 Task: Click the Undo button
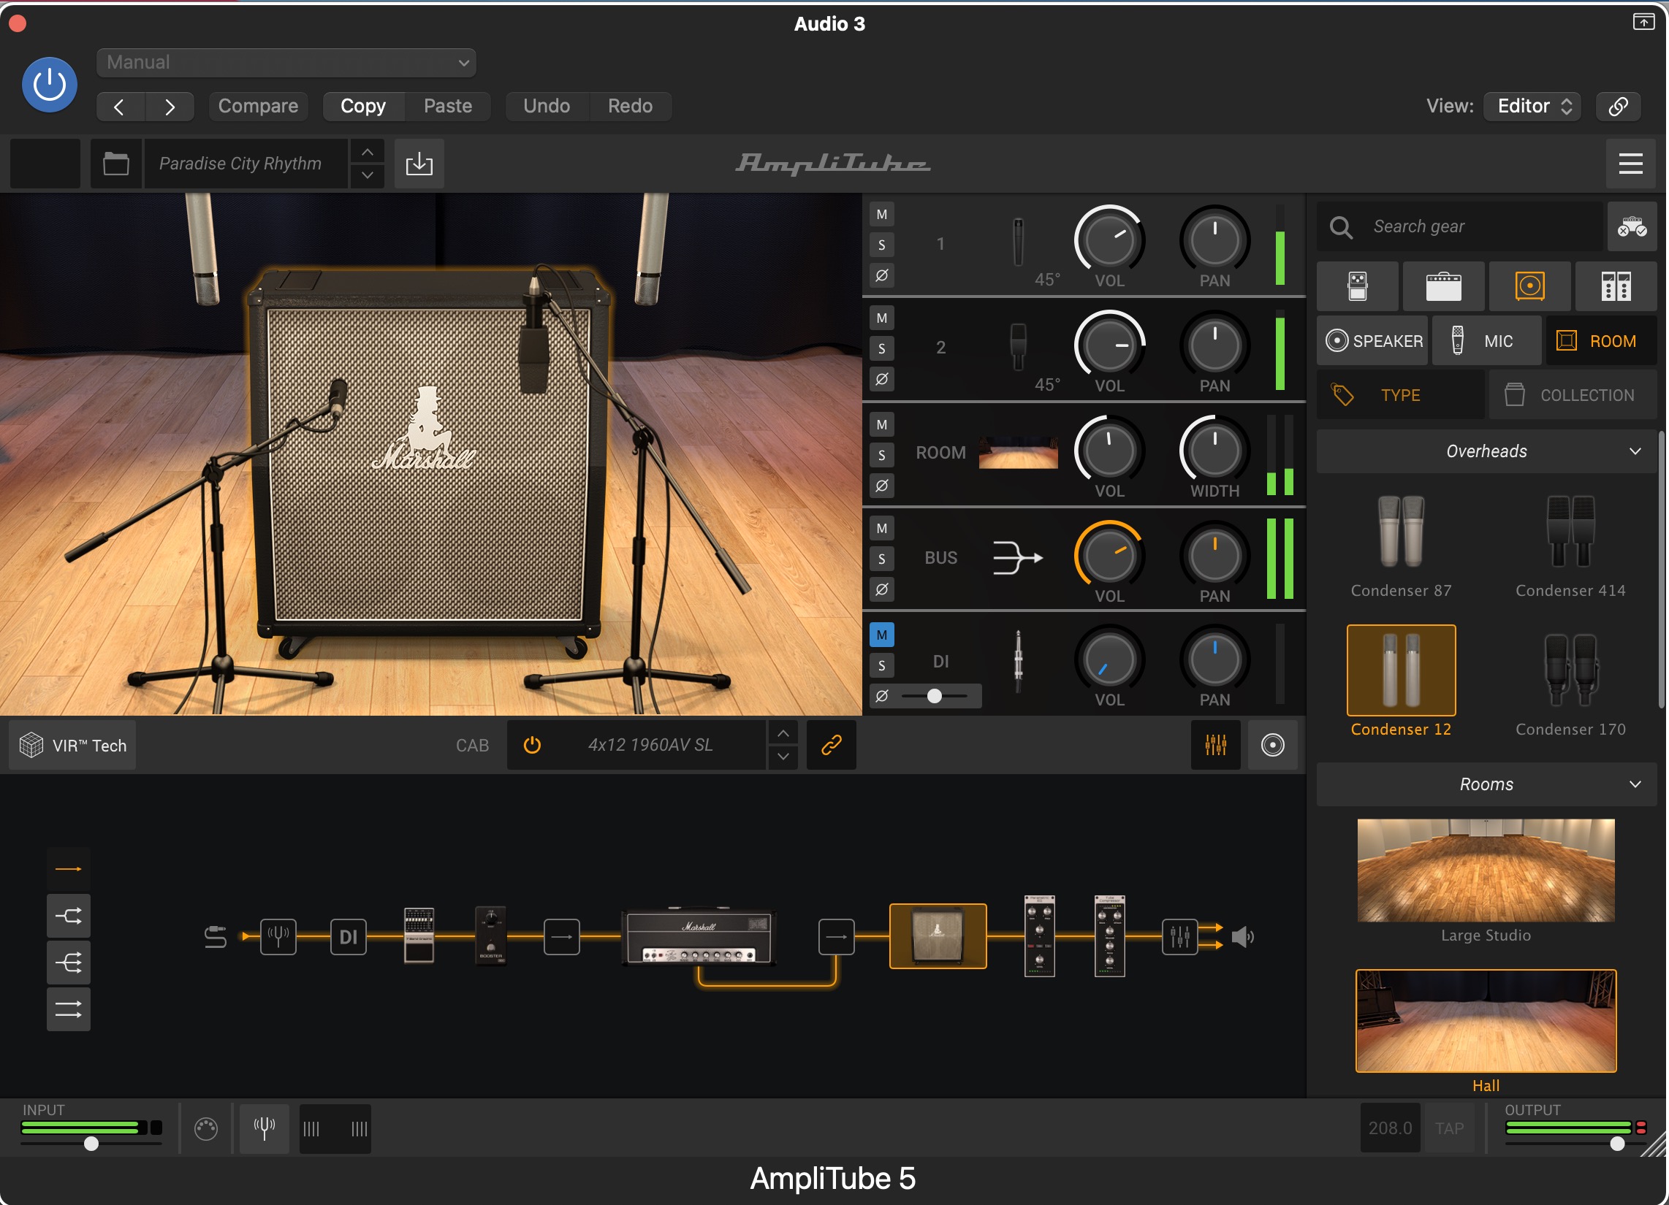pyautogui.click(x=547, y=107)
